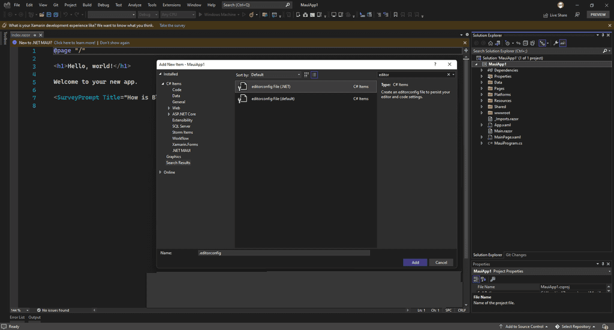Open Properties wrench icon in Solution Explorer
Image resolution: width=614 pixels, height=330 pixels.
[x=556, y=43]
